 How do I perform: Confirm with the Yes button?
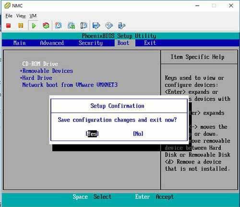point(92,134)
